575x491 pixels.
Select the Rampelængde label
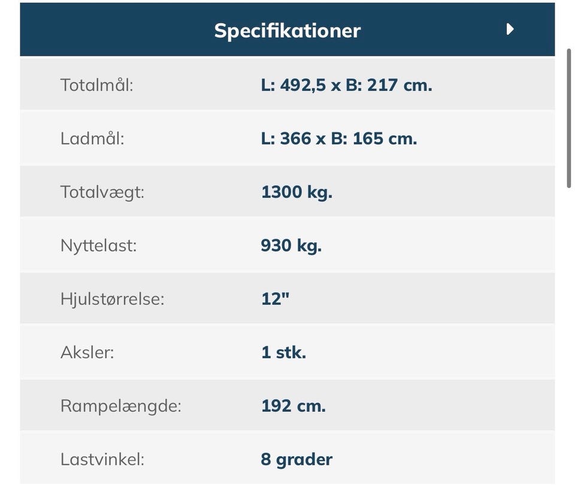(120, 406)
